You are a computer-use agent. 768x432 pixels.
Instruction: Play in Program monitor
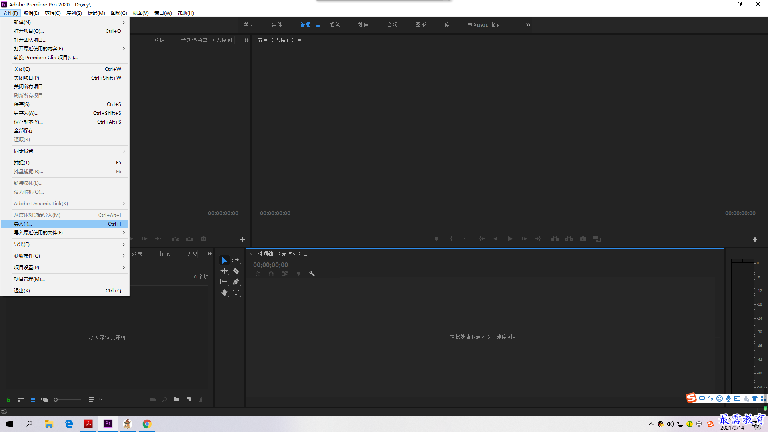(x=510, y=239)
